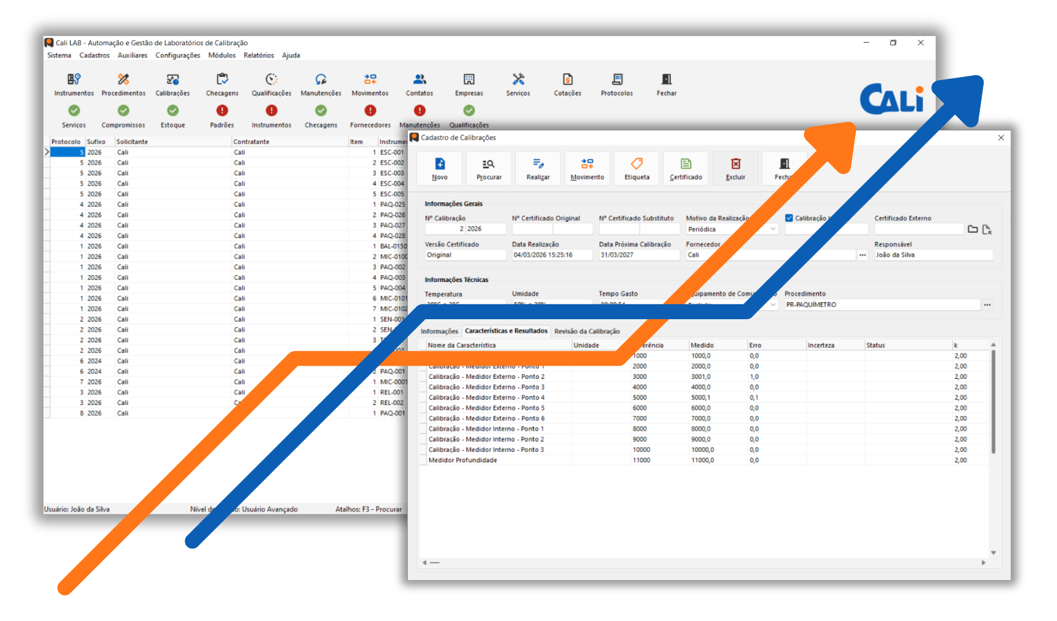Click the Movimento button in dialog
Screen dimensions: 1057x621
(x=587, y=165)
